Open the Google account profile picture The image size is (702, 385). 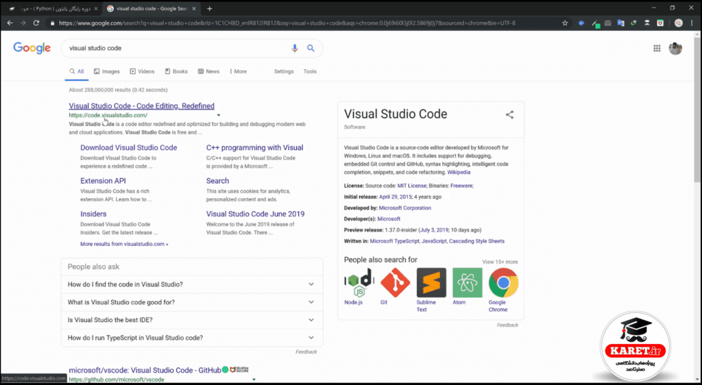675,48
